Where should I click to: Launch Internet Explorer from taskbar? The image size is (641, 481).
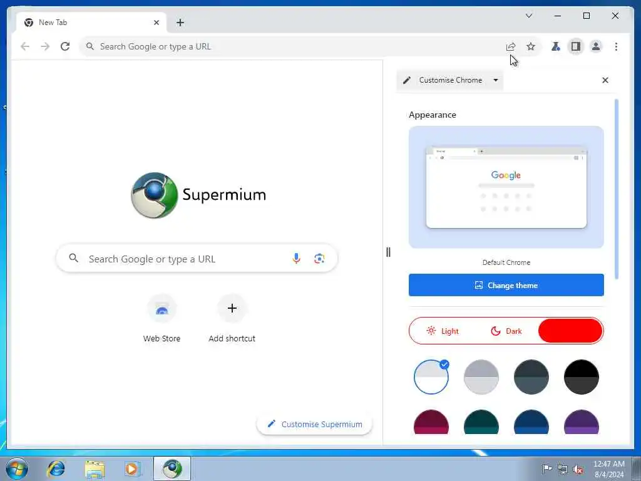pos(56,468)
